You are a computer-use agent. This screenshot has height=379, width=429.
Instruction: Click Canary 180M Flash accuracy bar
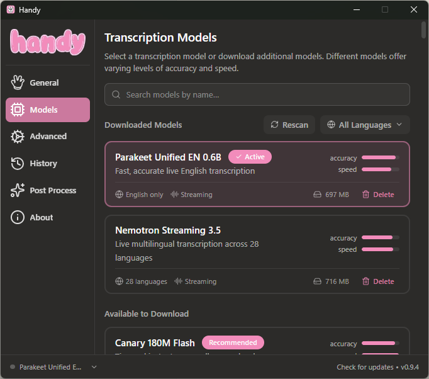(x=381, y=343)
